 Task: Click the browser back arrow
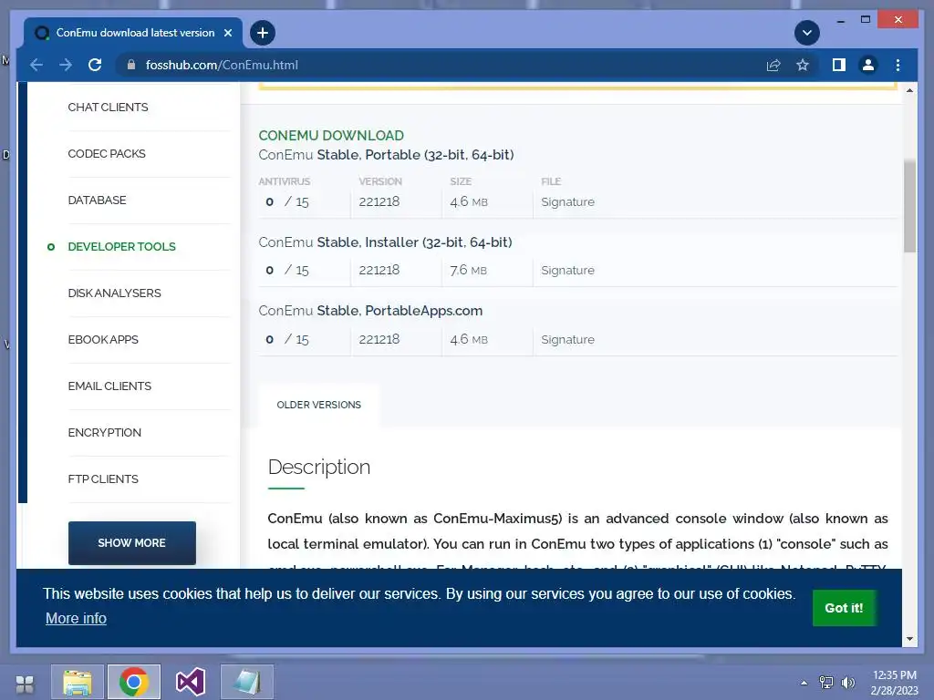pos(36,65)
